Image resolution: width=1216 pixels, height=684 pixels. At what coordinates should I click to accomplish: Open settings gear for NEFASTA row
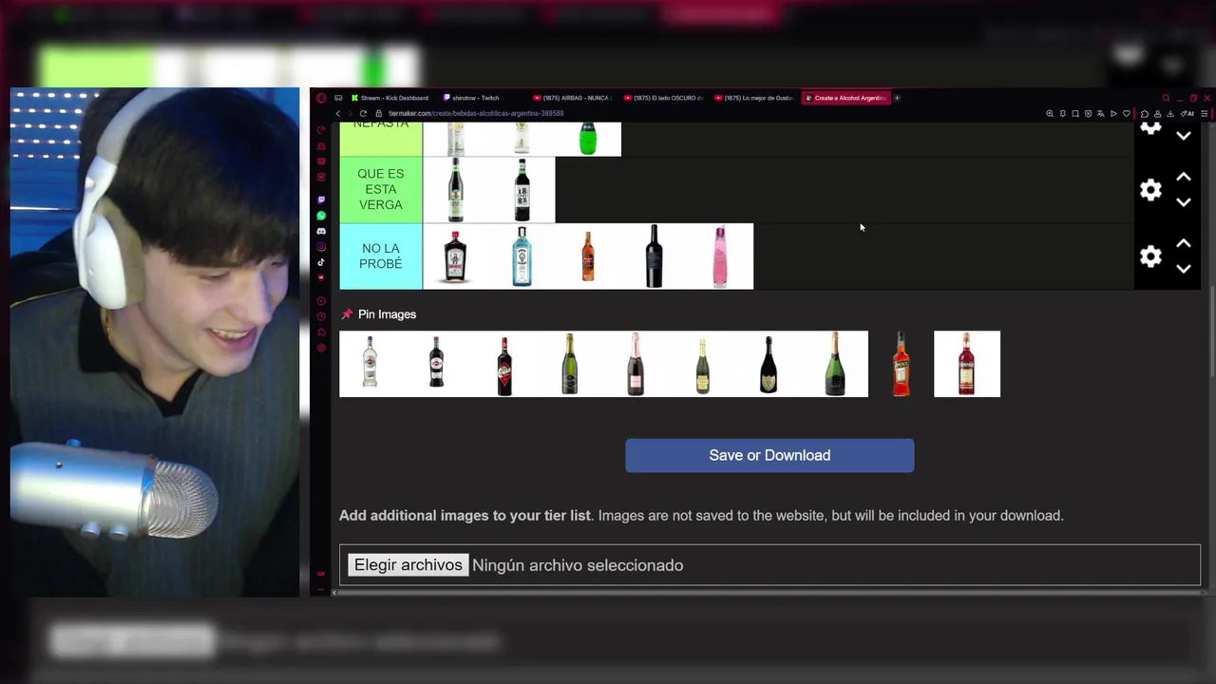tap(1150, 128)
